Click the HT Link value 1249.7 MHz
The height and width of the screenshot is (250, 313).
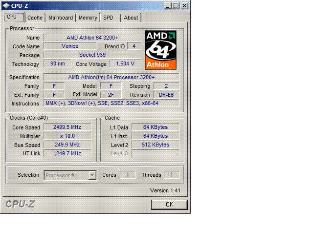(67, 153)
